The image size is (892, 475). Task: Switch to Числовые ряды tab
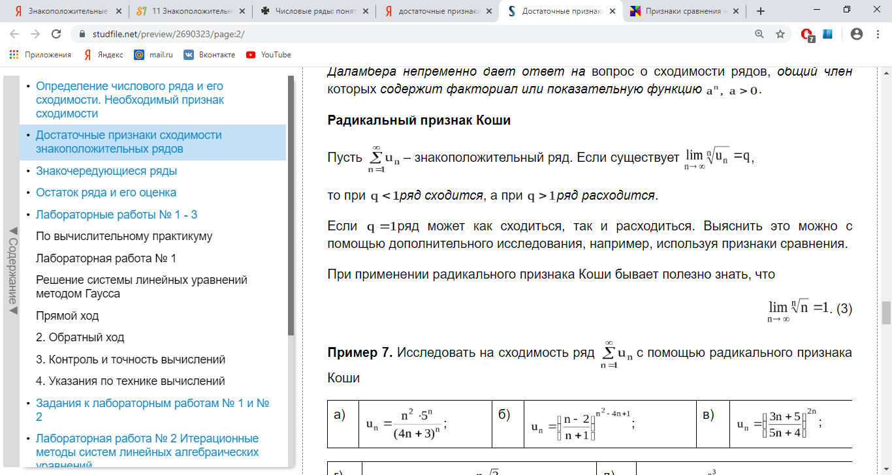pos(313,10)
